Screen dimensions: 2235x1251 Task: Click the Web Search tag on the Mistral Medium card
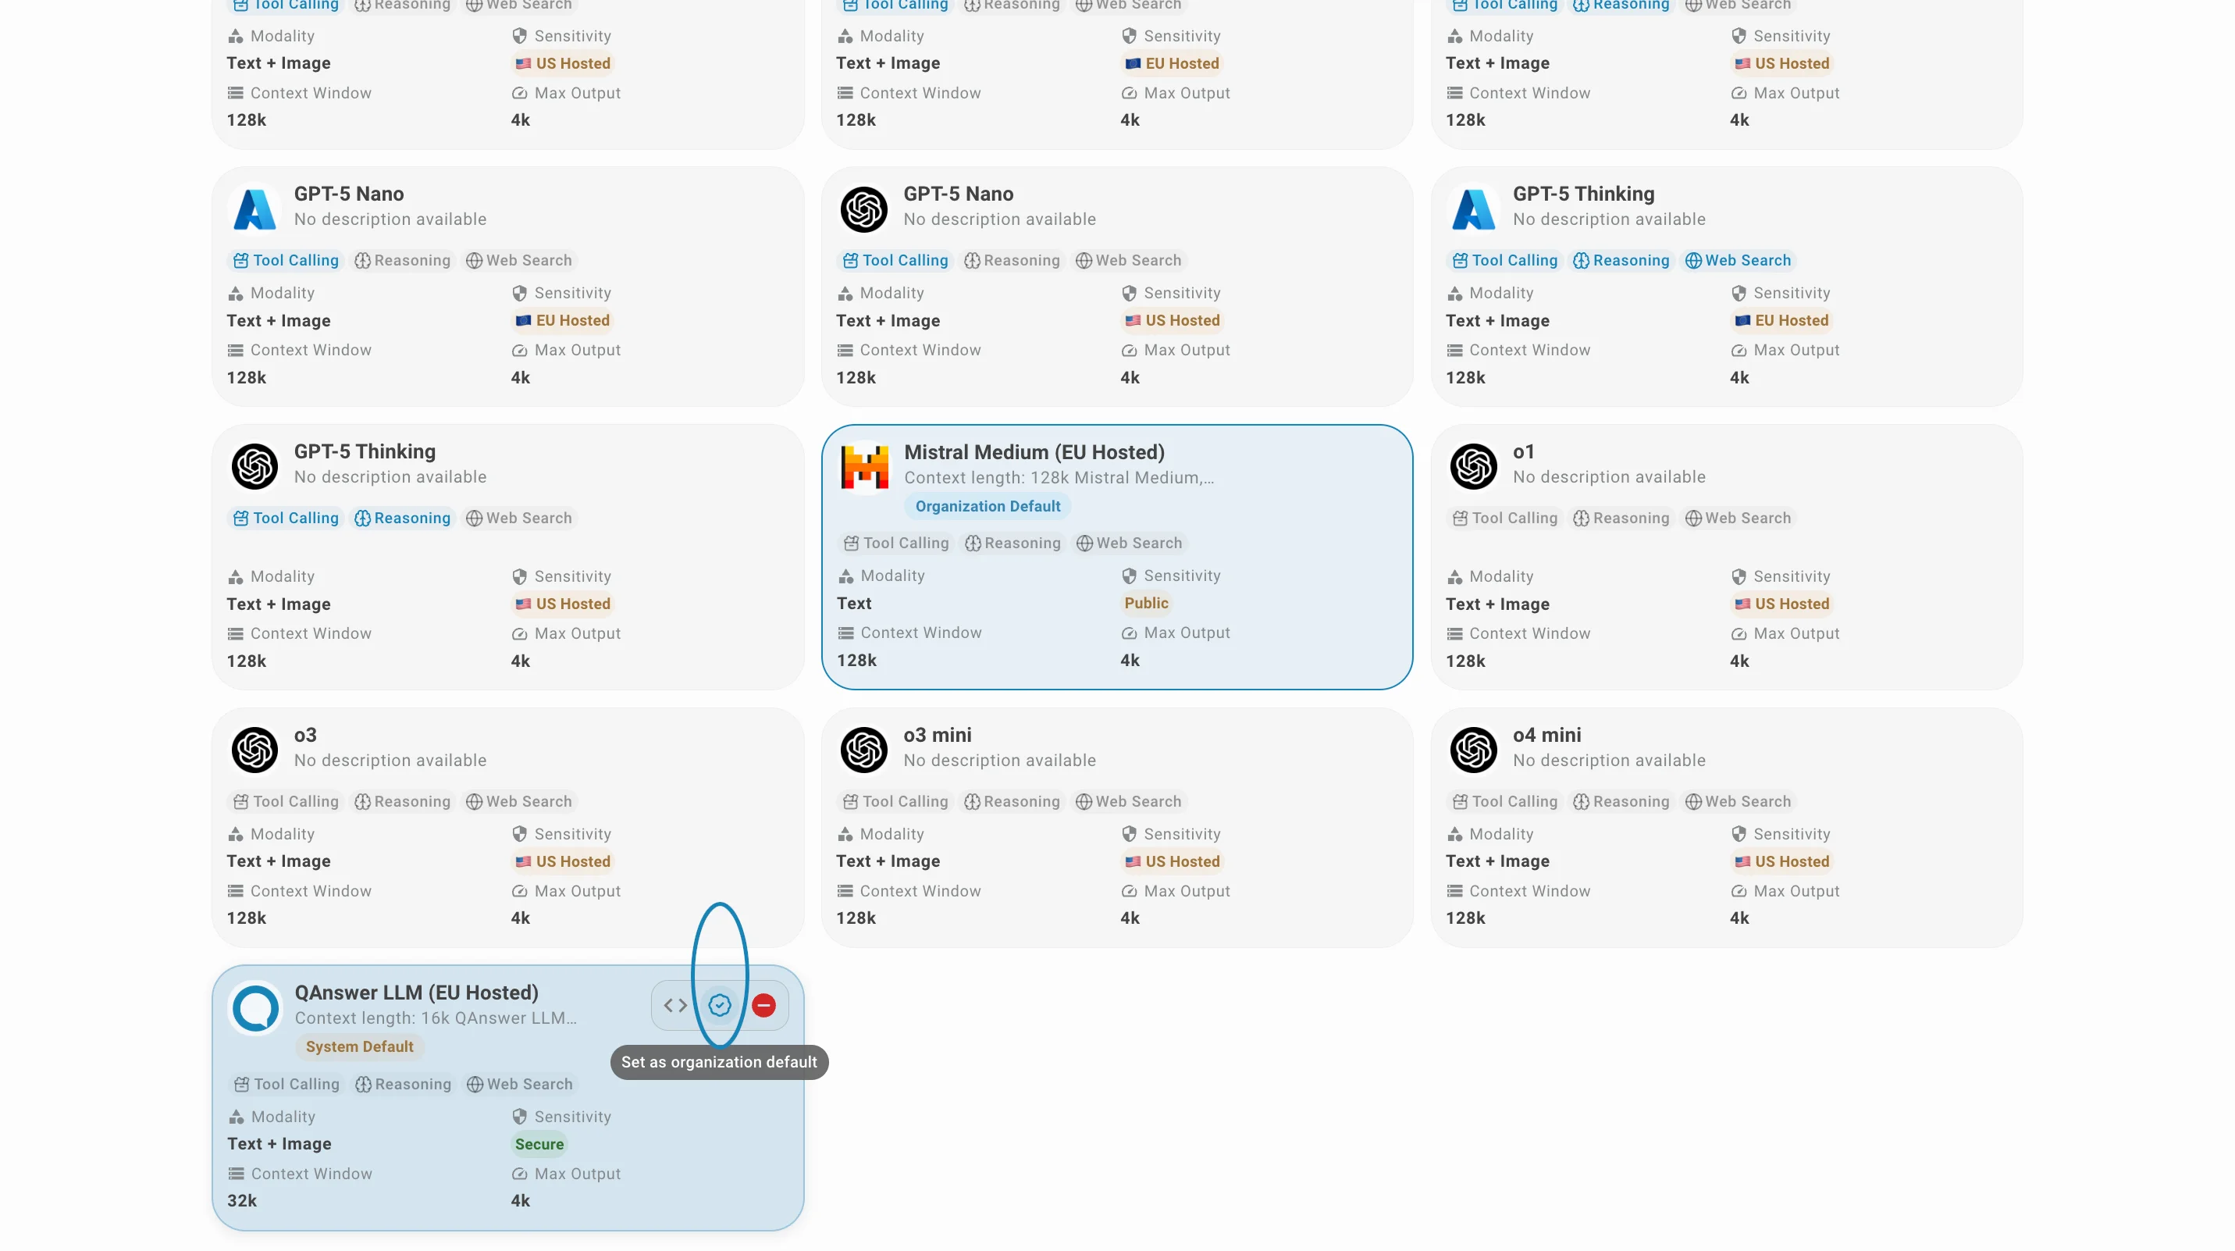(x=1129, y=544)
